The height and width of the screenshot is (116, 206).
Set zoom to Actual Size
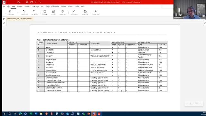coord(62,12)
